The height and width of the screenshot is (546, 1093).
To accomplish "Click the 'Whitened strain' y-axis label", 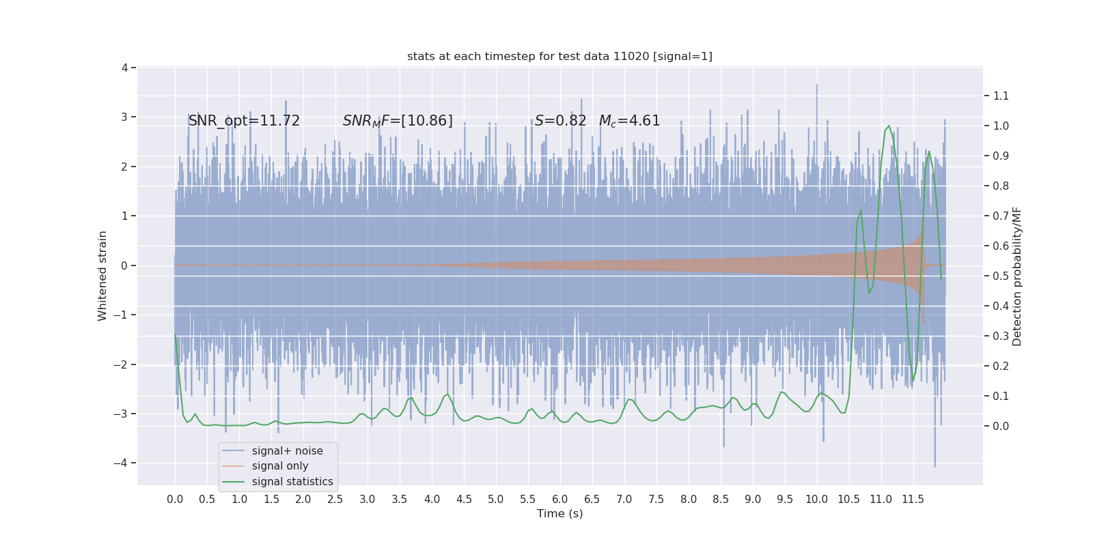I will click(102, 276).
